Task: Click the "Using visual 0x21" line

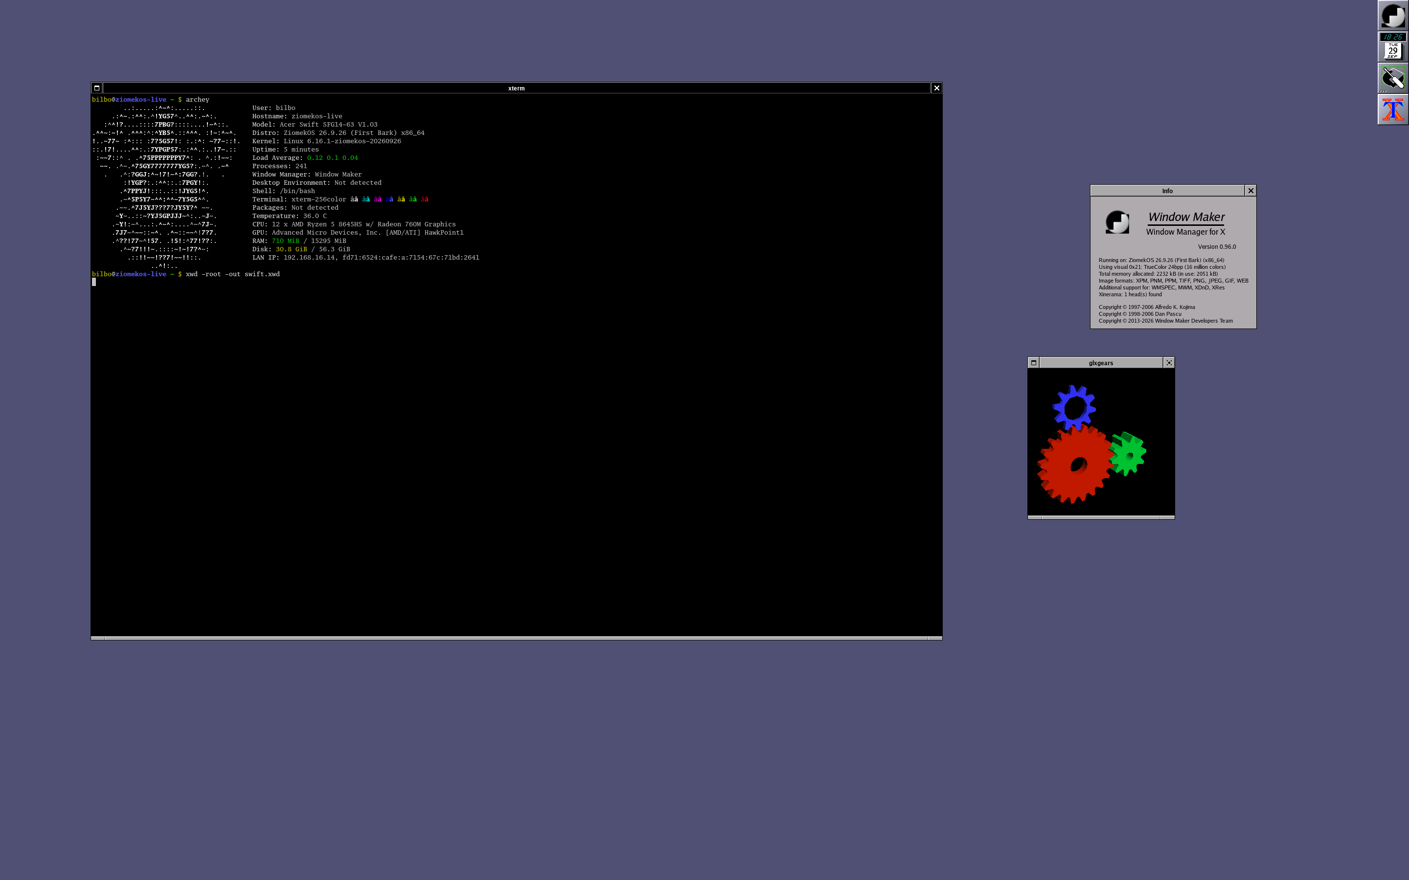Action: (x=1161, y=267)
